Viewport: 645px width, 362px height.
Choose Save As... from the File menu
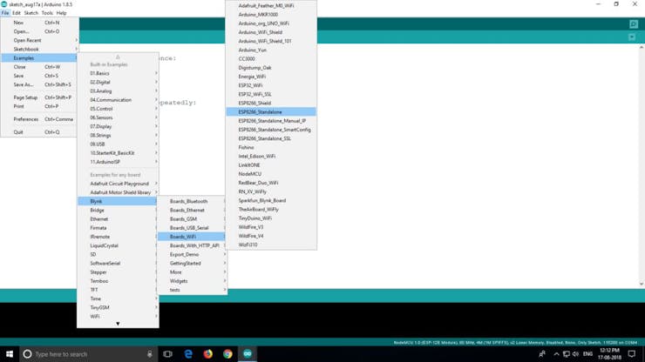click(x=39, y=84)
